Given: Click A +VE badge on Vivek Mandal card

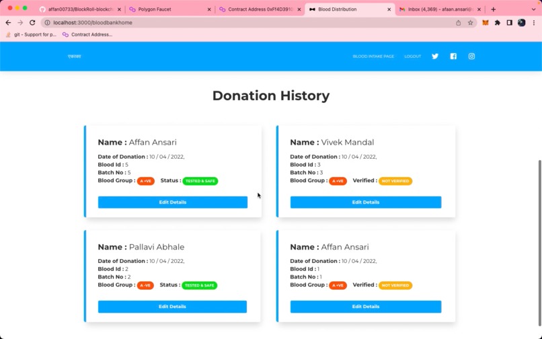Looking at the screenshot, I should pos(338,181).
